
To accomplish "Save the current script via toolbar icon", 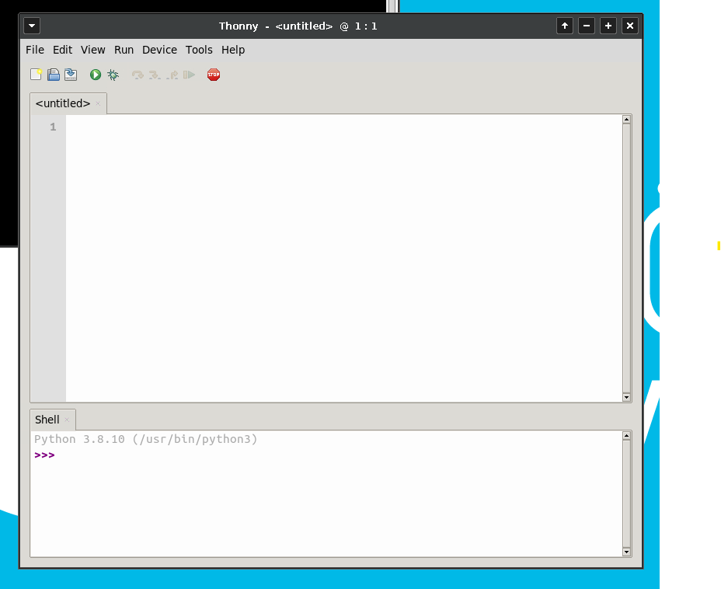I will coord(71,75).
